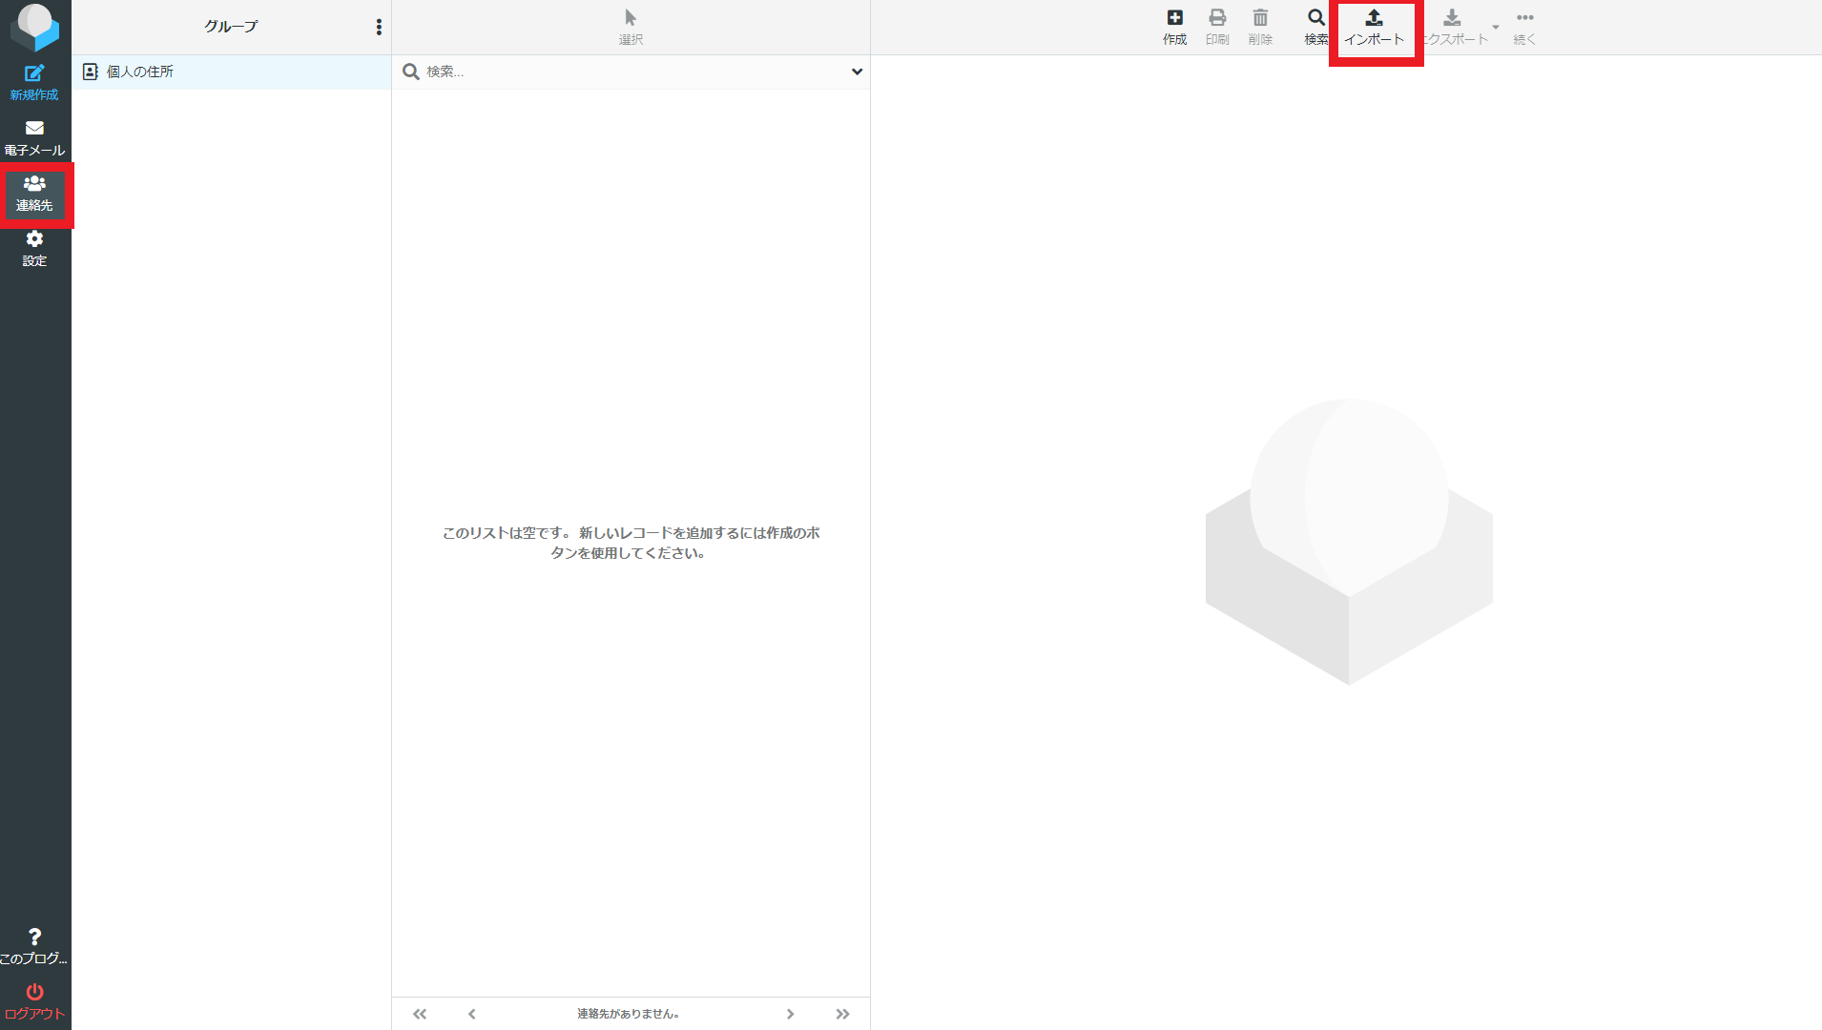Select the 個人の住所 address book
The height and width of the screenshot is (1030, 1822).
140,72
